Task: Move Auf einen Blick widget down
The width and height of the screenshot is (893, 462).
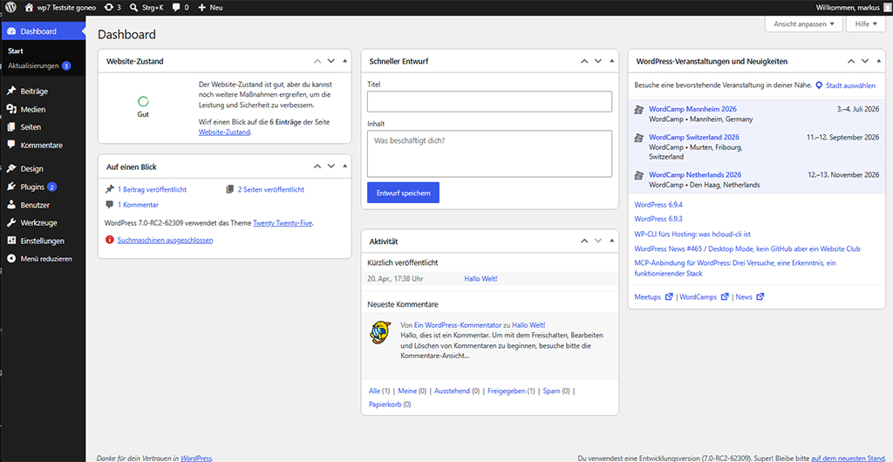Action: coord(331,166)
